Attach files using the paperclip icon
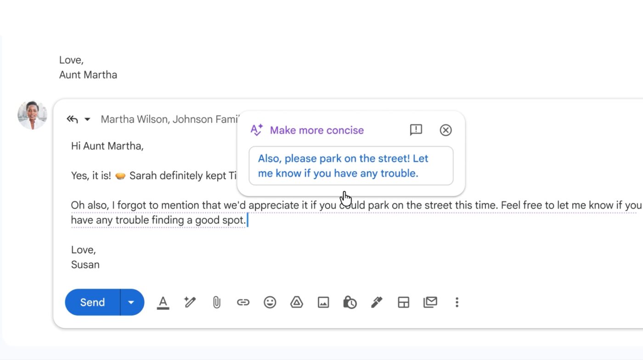The height and width of the screenshot is (360, 643). coord(216,302)
